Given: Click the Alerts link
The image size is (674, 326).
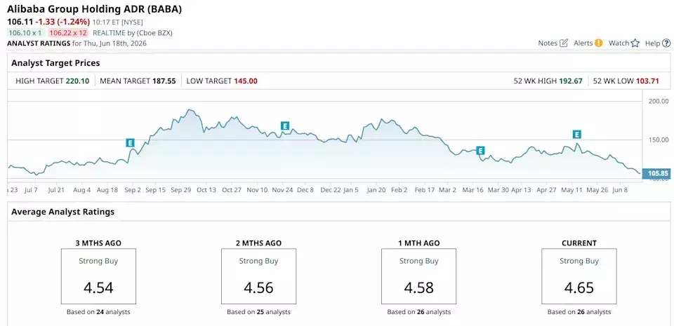Looking at the screenshot, I should tap(583, 43).
